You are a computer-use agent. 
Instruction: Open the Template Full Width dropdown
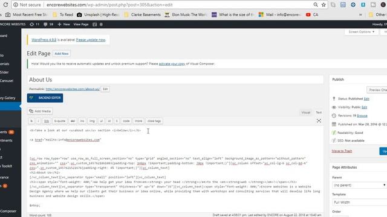(x=360, y=203)
